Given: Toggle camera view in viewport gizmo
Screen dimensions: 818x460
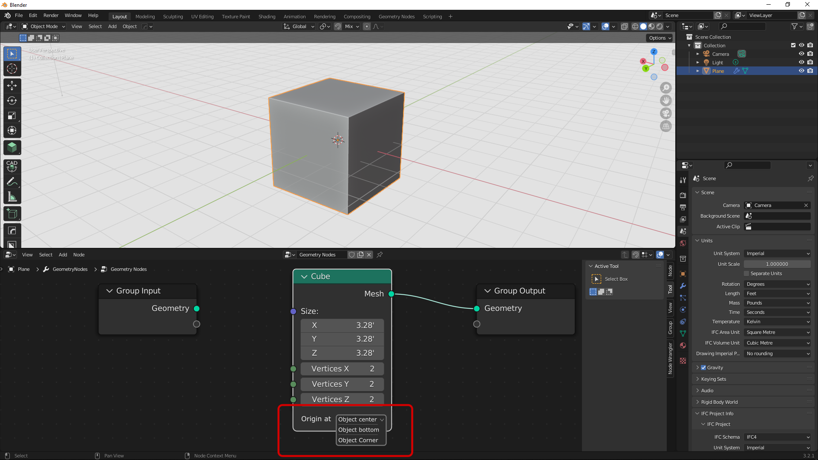Looking at the screenshot, I should tap(665, 113).
